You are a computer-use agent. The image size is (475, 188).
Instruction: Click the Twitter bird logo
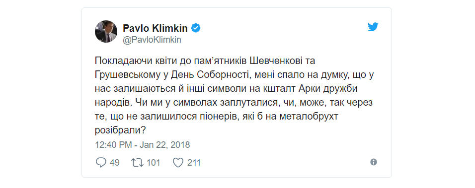373,27
